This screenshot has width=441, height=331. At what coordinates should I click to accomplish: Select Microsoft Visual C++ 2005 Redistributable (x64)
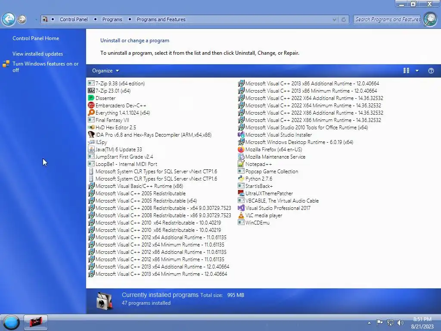[x=142, y=200]
